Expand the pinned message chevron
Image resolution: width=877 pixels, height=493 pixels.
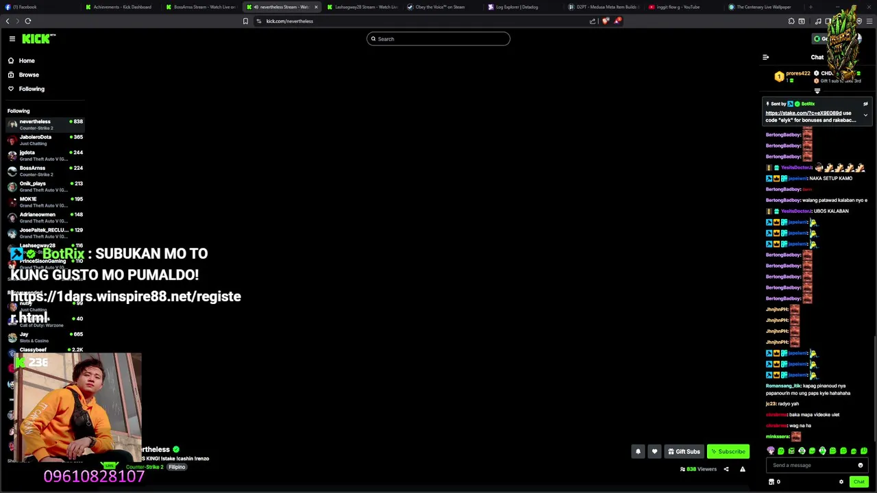(x=865, y=115)
